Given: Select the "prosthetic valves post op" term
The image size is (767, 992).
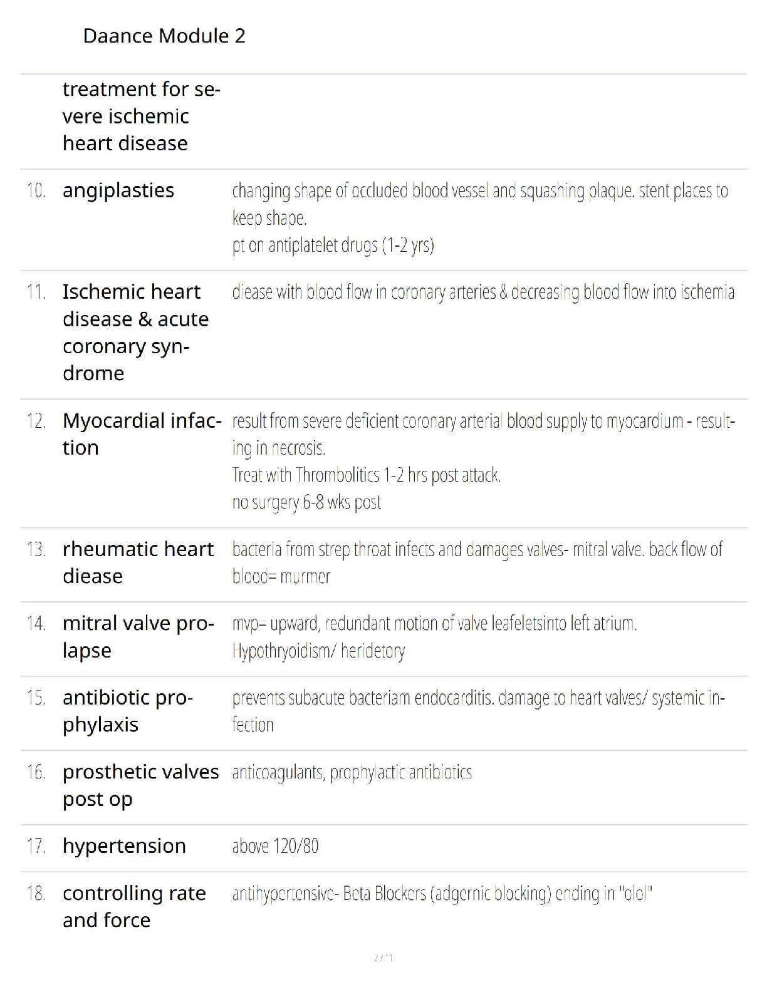Looking at the screenshot, I should click(x=140, y=785).
